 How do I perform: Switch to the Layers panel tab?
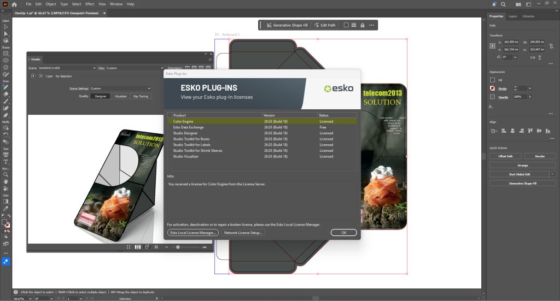point(512,16)
